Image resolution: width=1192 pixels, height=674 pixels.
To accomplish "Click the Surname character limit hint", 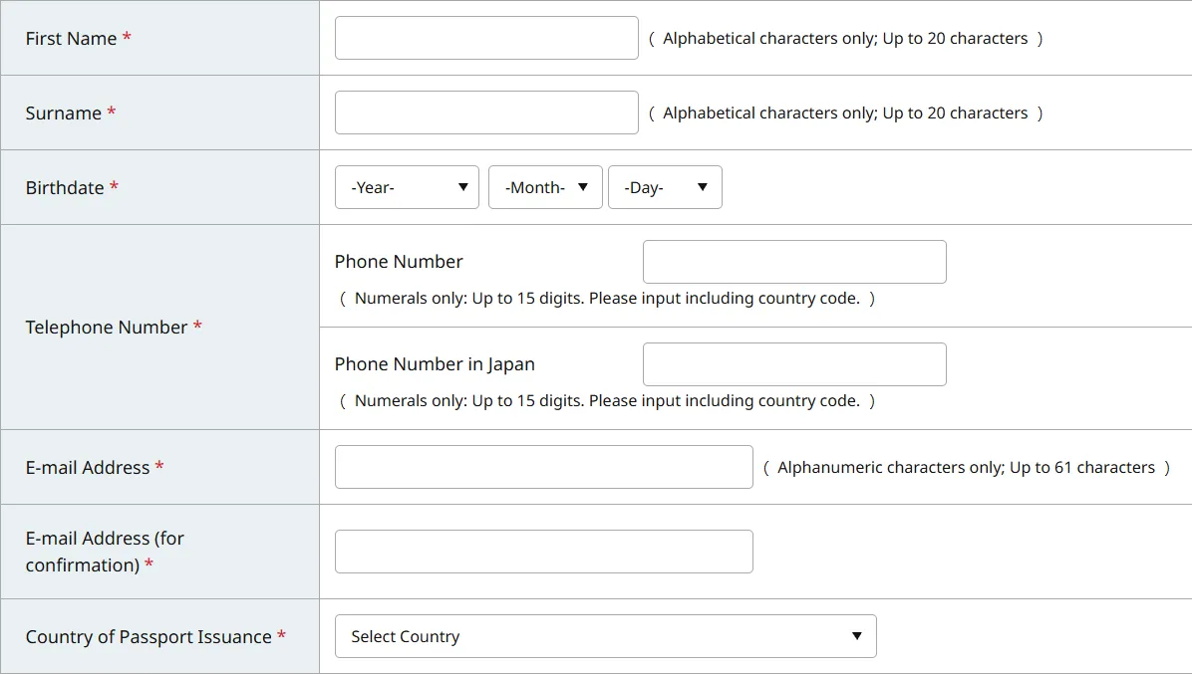I will pyautogui.click(x=845, y=113).
